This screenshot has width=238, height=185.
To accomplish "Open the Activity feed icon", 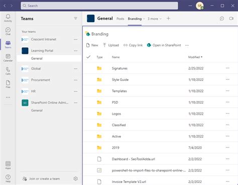I will 8,18.
